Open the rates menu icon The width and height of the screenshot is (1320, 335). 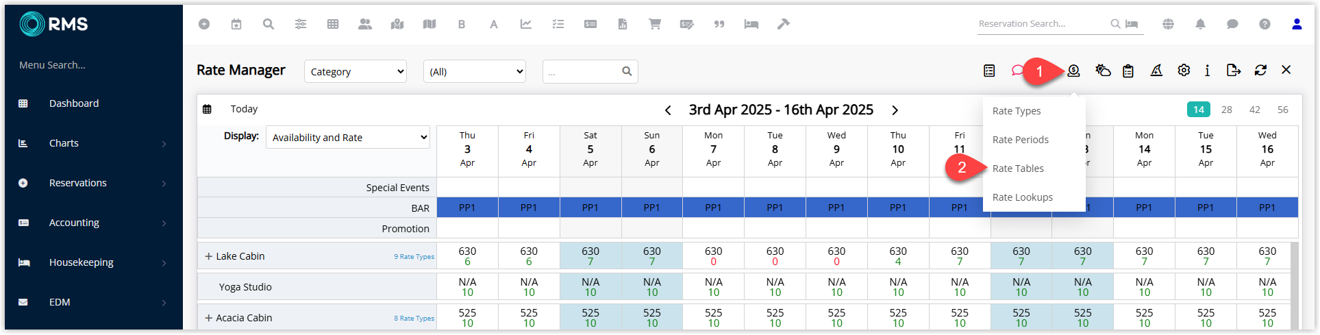1073,71
